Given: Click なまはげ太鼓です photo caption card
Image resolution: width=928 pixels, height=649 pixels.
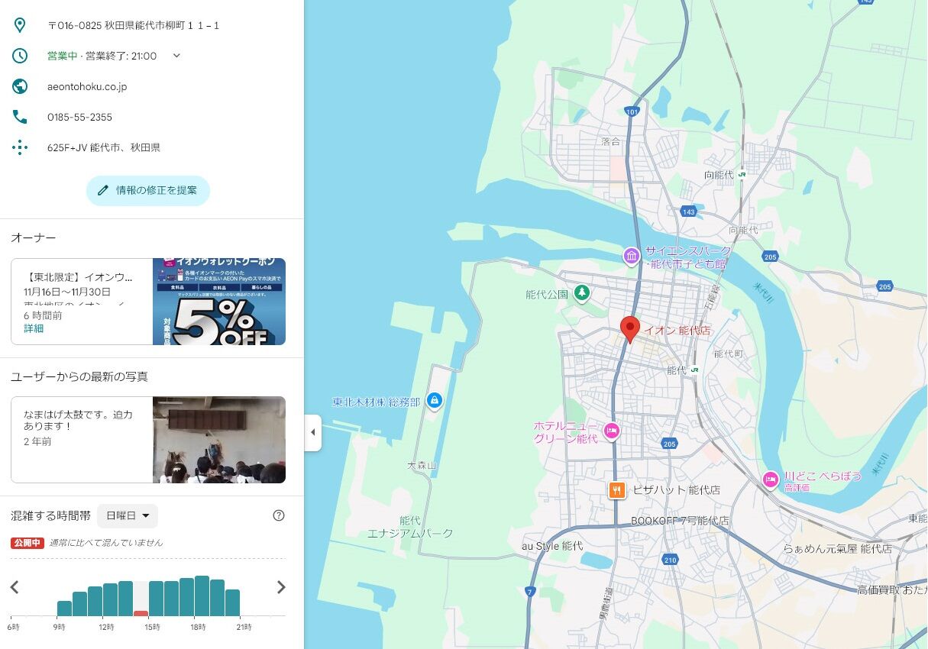Looking at the screenshot, I should pos(82,440).
